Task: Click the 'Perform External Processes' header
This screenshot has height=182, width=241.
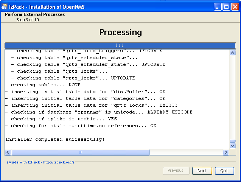Action: [35, 14]
